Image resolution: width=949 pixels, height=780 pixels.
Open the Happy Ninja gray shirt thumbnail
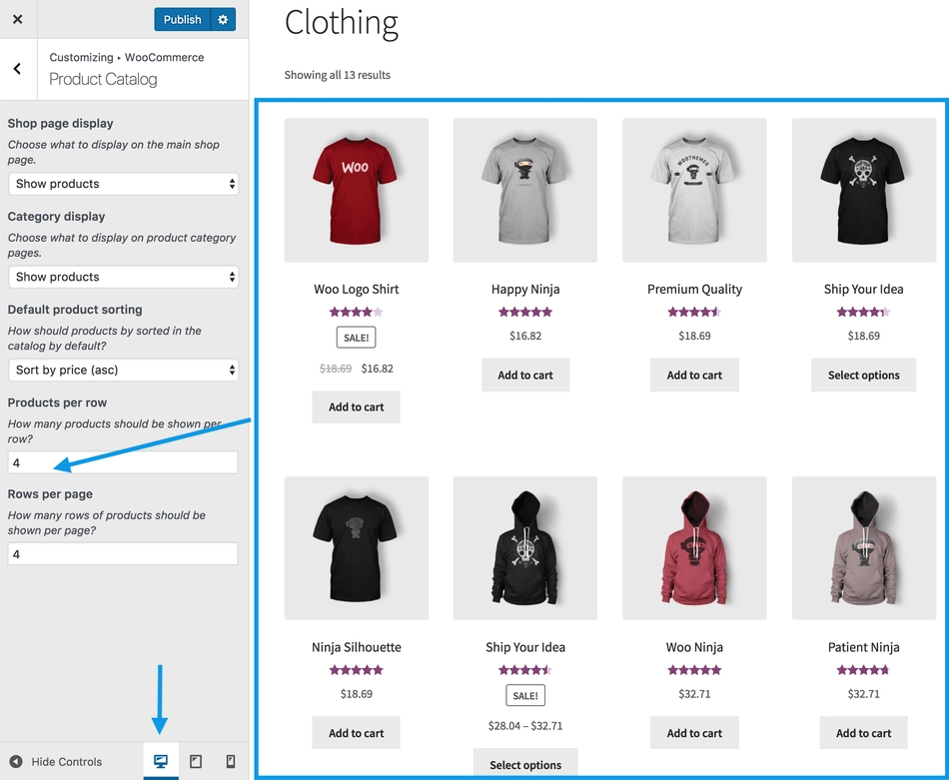pyautogui.click(x=525, y=190)
